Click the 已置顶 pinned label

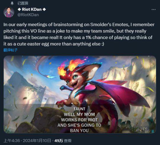[23, 3]
